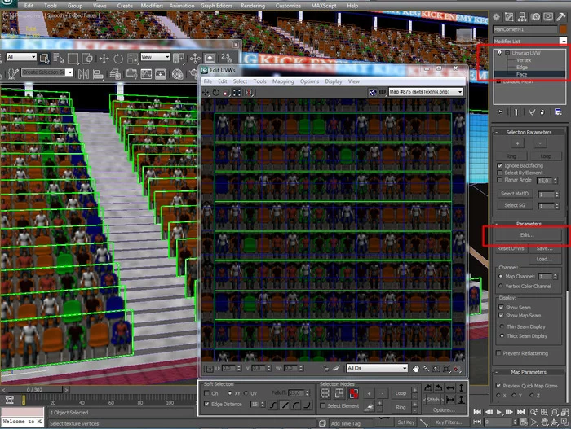Screen dimensions: 571x429
Task: Open reference coordinate View dropdown
Action: pos(155,57)
